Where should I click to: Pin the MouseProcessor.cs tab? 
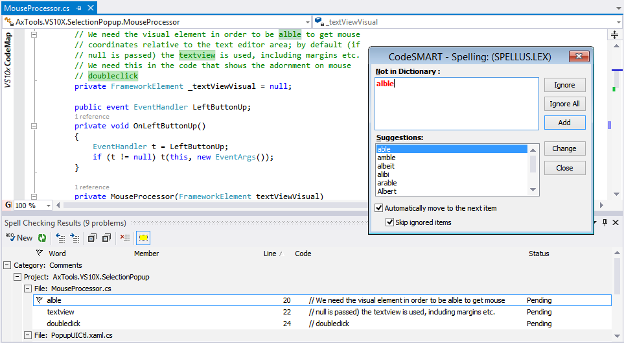79,8
